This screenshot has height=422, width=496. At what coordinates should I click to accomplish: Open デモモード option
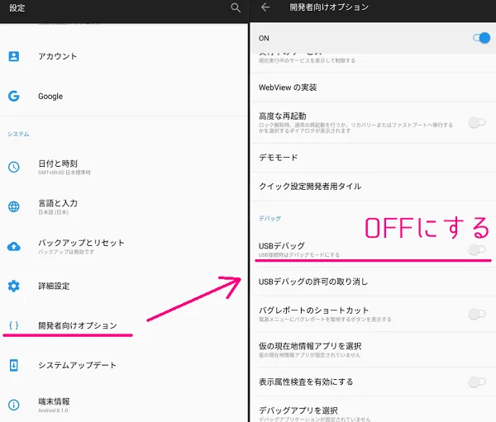[x=373, y=158]
